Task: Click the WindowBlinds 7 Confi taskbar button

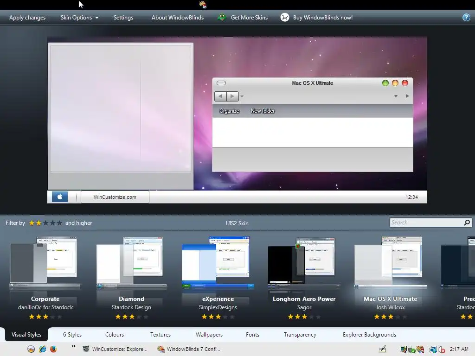Action: (x=189, y=349)
